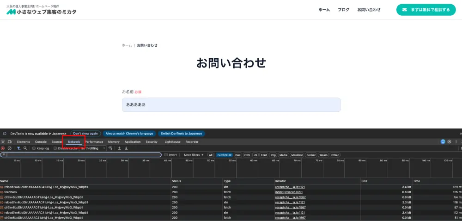Click Switch DevTools to Japanese
The height and width of the screenshot is (221, 462).
click(182, 134)
